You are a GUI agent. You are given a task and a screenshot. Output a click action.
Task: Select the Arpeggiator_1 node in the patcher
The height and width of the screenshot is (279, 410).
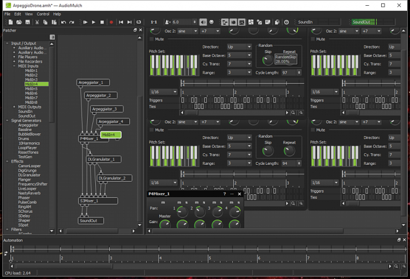pos(93,82)
